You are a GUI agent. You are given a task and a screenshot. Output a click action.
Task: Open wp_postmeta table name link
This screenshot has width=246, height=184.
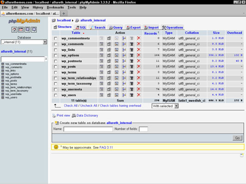pyautogui.click(x=72, y=61)
